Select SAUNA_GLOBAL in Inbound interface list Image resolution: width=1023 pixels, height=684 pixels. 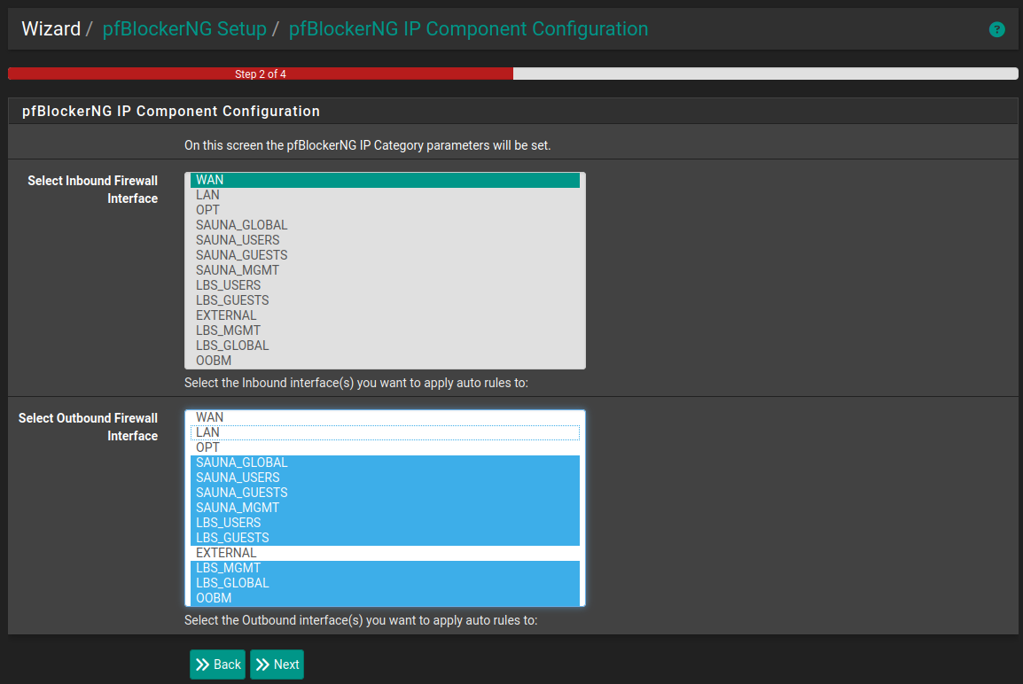coord(385,225)
